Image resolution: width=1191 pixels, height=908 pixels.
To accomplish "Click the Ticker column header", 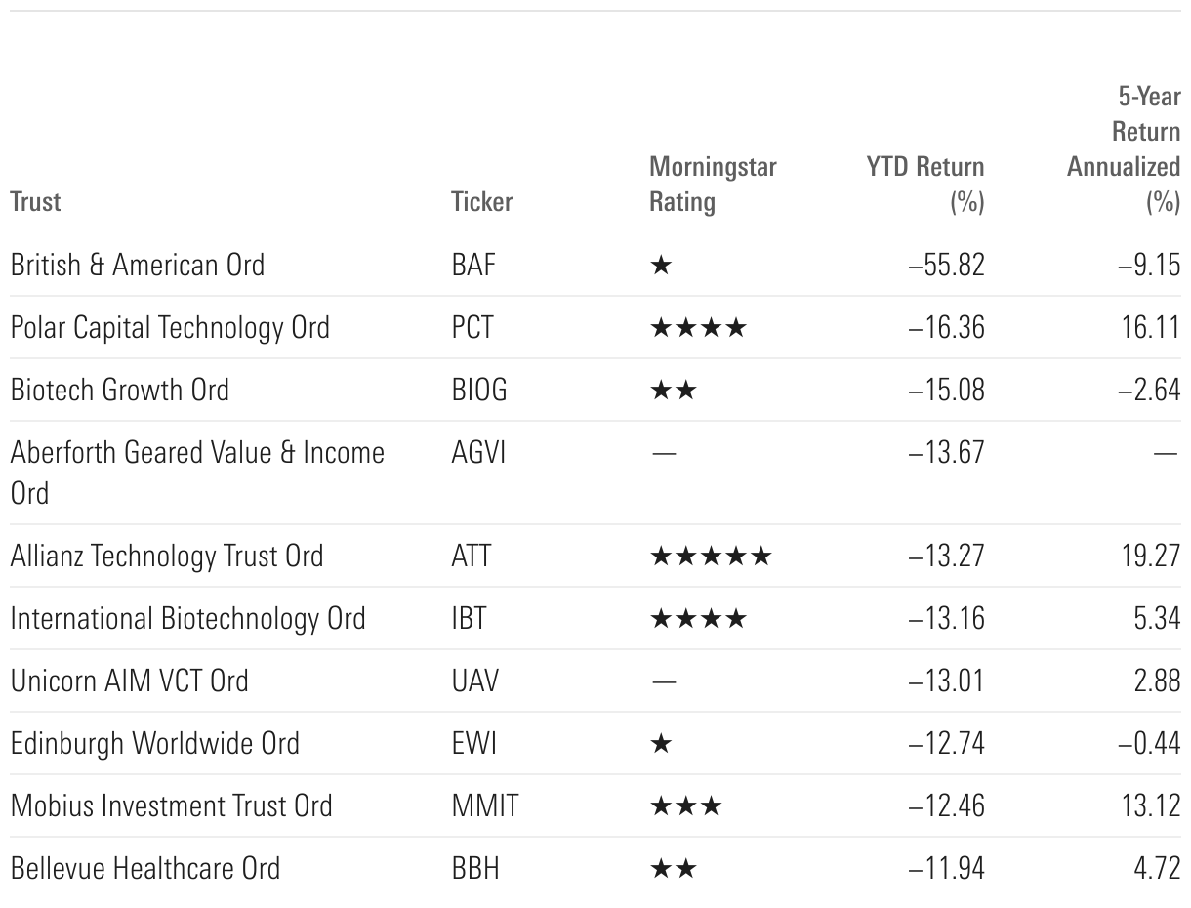I will point(481,202).
